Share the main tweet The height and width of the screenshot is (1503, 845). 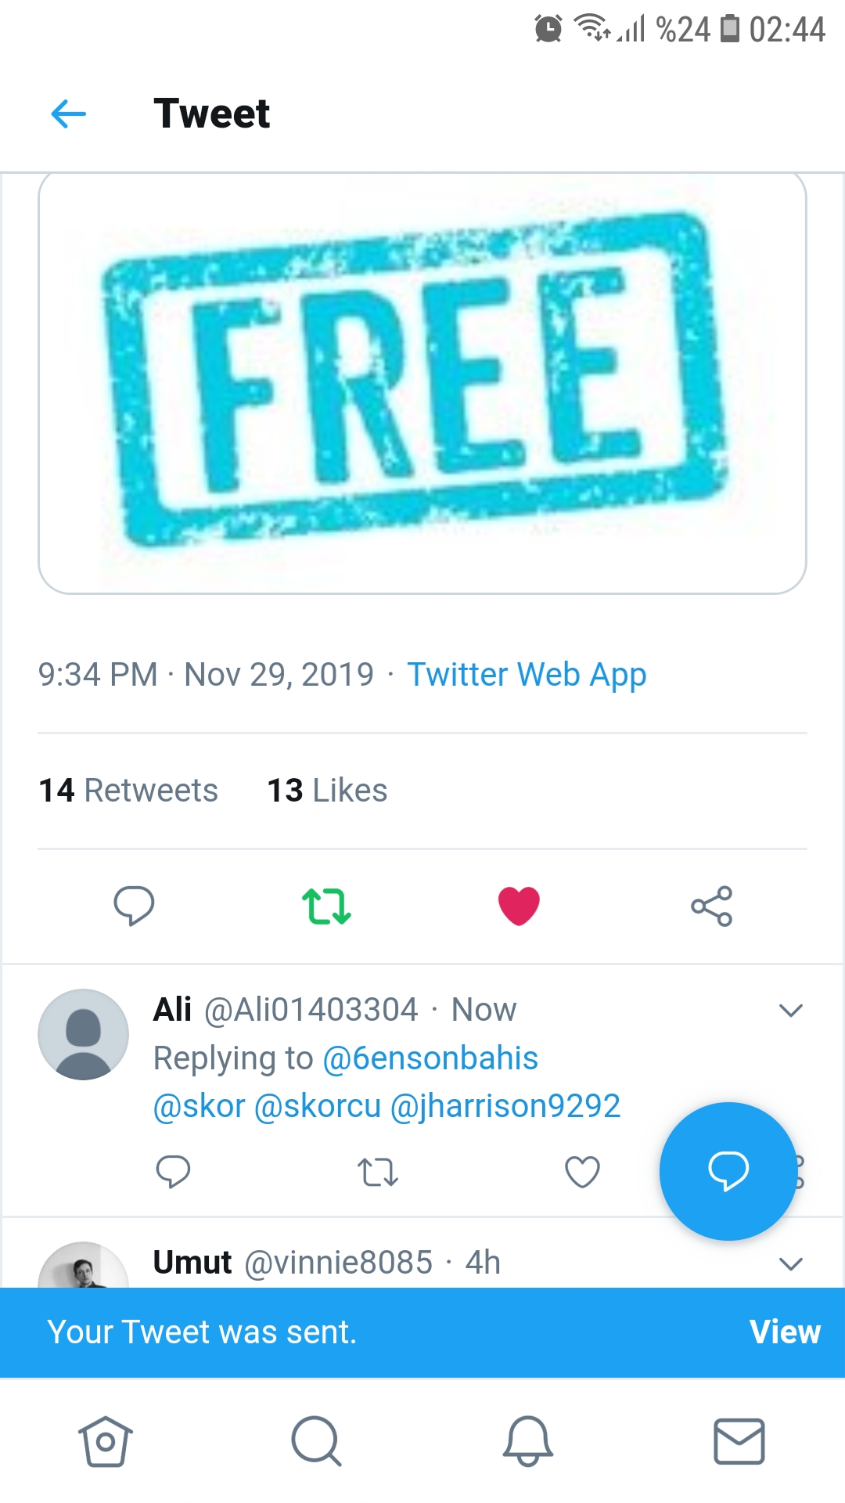711,906
